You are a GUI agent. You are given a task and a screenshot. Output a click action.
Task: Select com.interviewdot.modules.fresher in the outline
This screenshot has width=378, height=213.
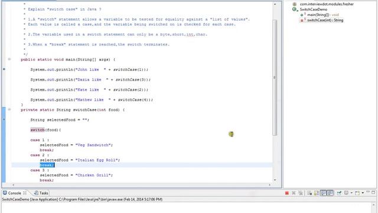[x=327, y=4]
